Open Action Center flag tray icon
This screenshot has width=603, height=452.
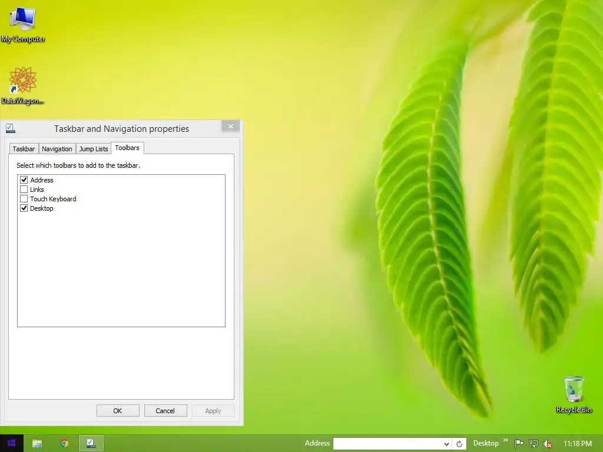tap(519, 444)
